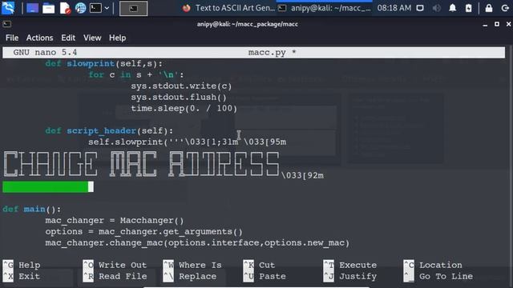Image resolution: width=513 pixels, height=288 pixels.
Task: Switch to anipy@kali terminal taskbar entry
Action: point(324,8)
